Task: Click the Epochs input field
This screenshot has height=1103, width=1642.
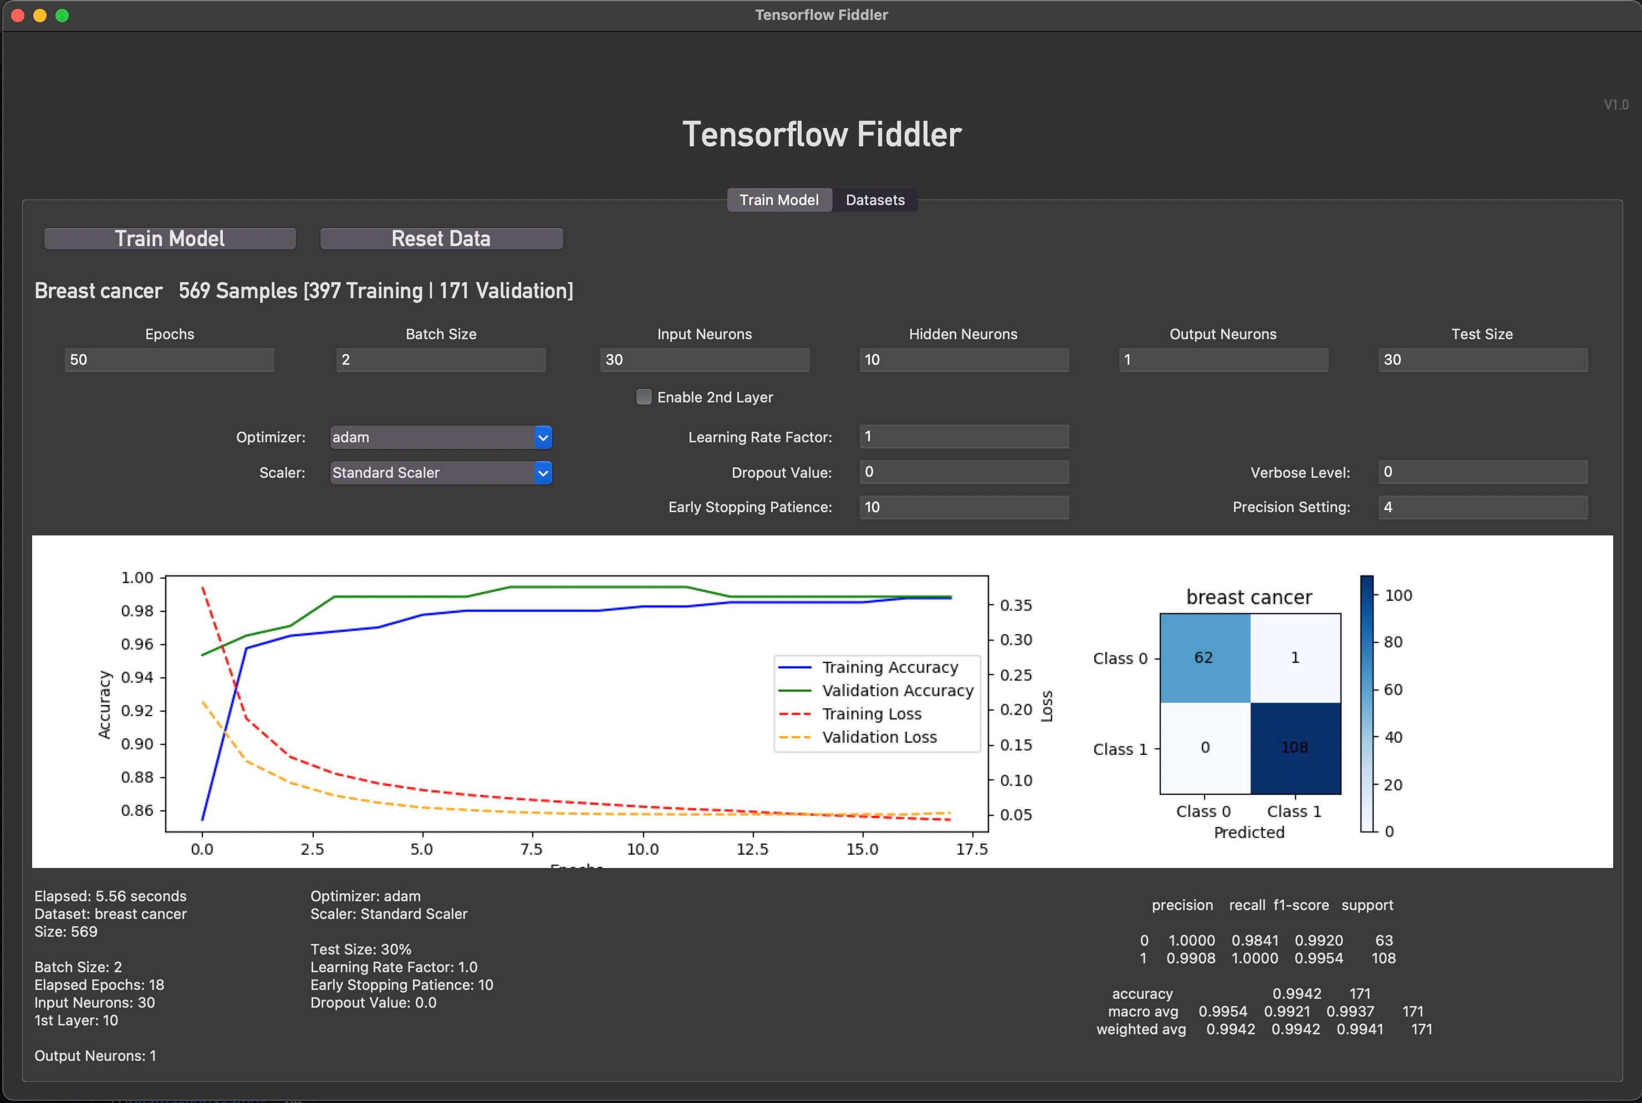Action: [169, 360]
